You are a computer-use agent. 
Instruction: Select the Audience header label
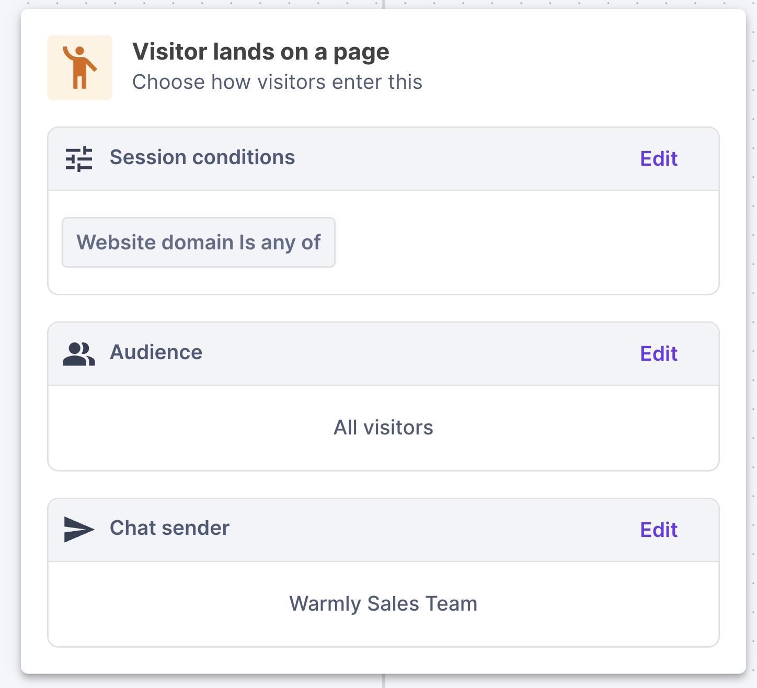(x=156, y=352)
